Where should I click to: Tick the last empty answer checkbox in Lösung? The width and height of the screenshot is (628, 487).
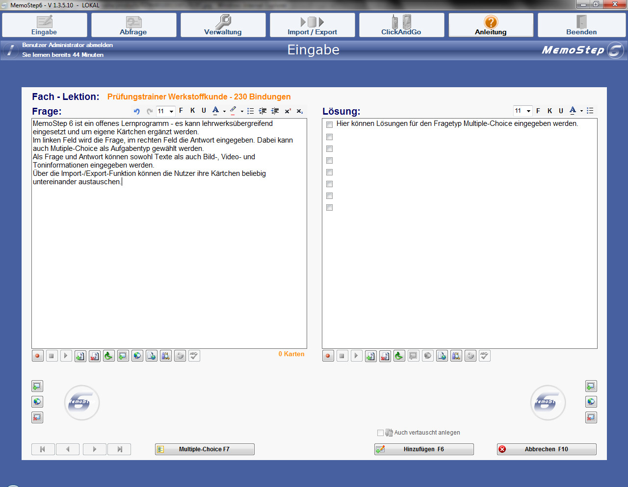330,208
